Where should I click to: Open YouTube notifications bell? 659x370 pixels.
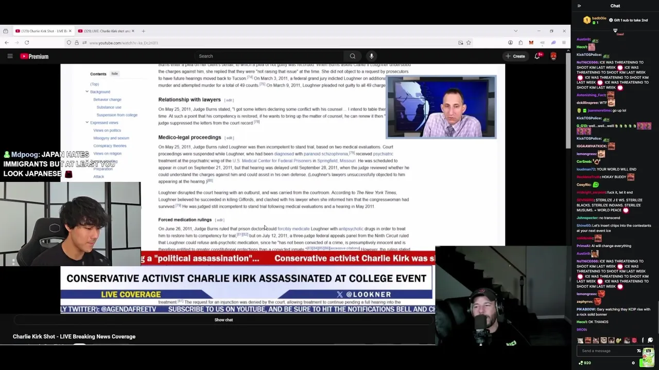[x=537, y=56]
